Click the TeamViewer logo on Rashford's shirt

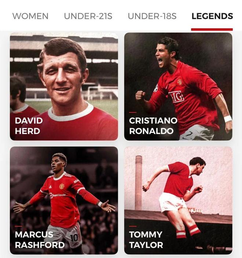click(x=58, y=195)
